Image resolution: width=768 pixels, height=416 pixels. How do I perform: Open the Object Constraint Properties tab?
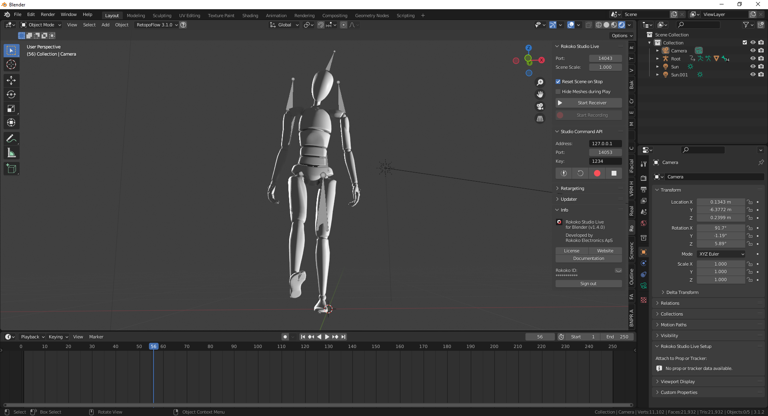point(644,274)
